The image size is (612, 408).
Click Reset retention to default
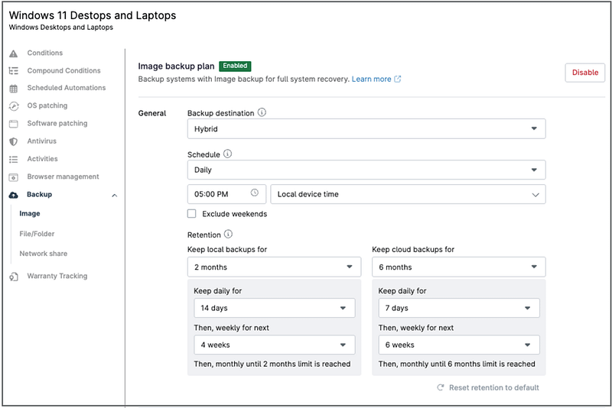point(493,387)
